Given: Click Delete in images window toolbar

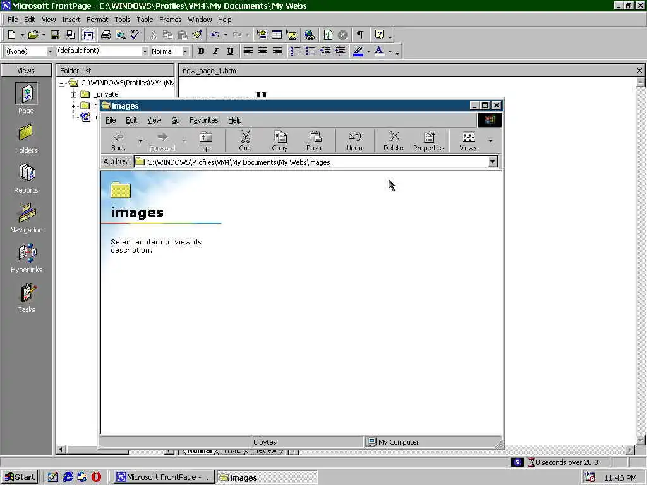Looking at the screenshot, I should click(393, 141).
